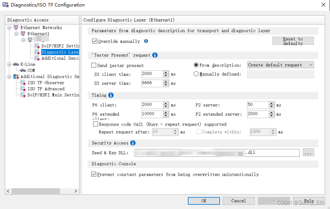This screenshot has height=209, width=330.
Task: Click the Additional Diagnostic Settings folder icon
Action: coord(16,76)
